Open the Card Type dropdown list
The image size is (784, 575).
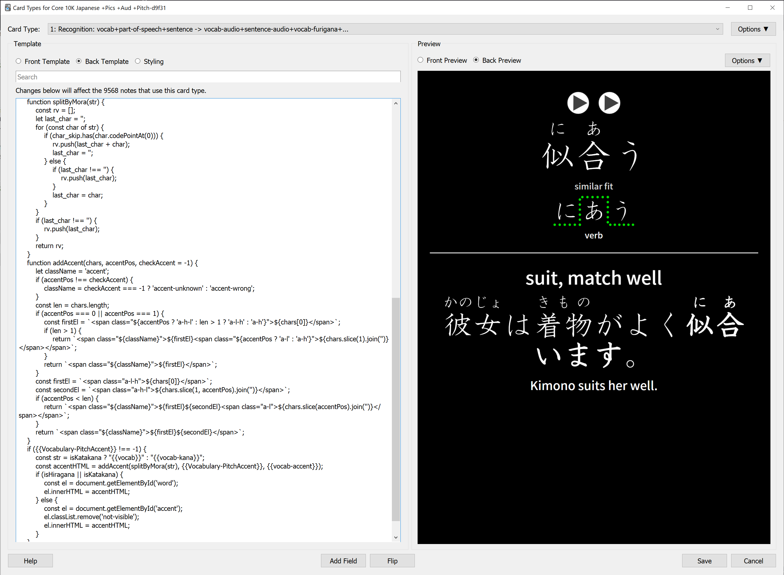[385, 29]
